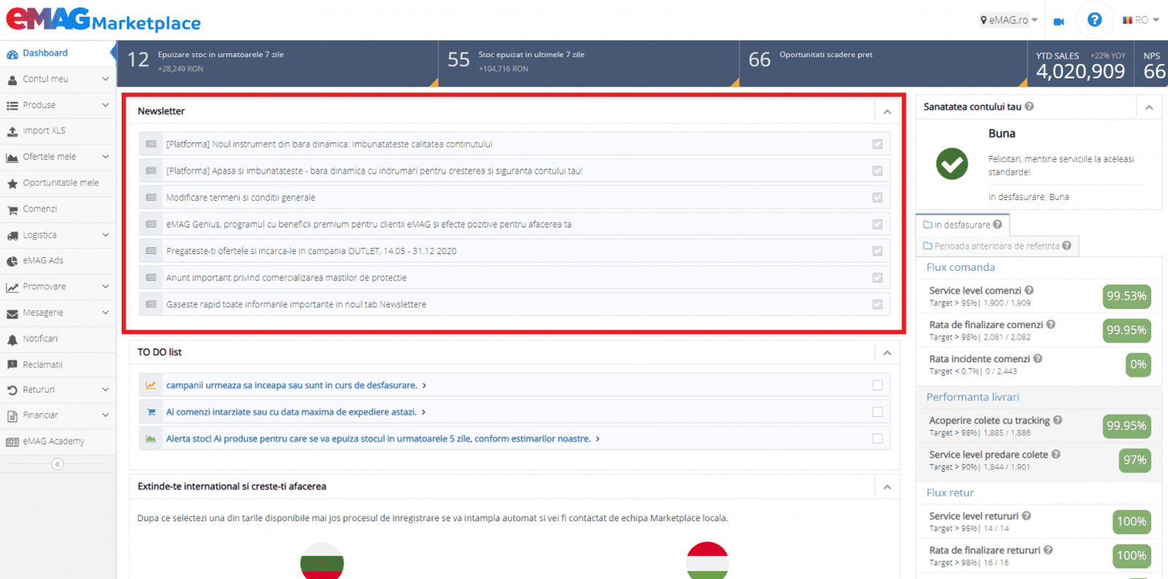Click help icon beside Service level comenzi
This screenshot has width=1168, height=579.
(1029, 290)
